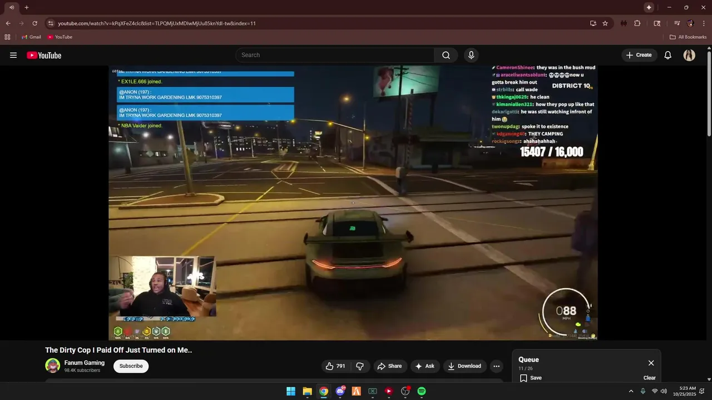Download the video
The height and width of the screenshot is (400, 712).
[464, 366]
